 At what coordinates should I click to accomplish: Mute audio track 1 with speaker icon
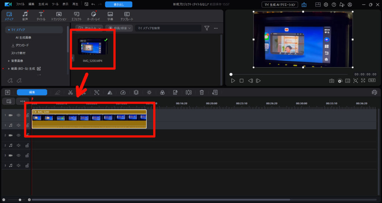[18, 125]
